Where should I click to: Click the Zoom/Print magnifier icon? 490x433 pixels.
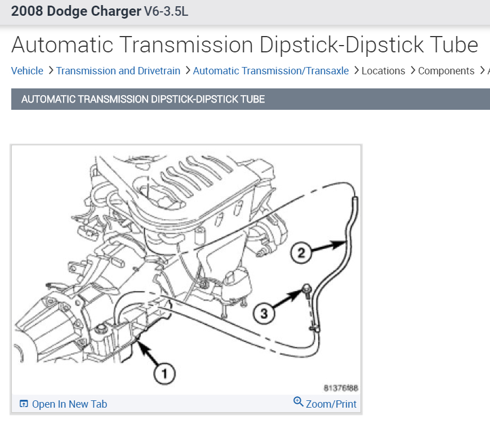point(299,402)
